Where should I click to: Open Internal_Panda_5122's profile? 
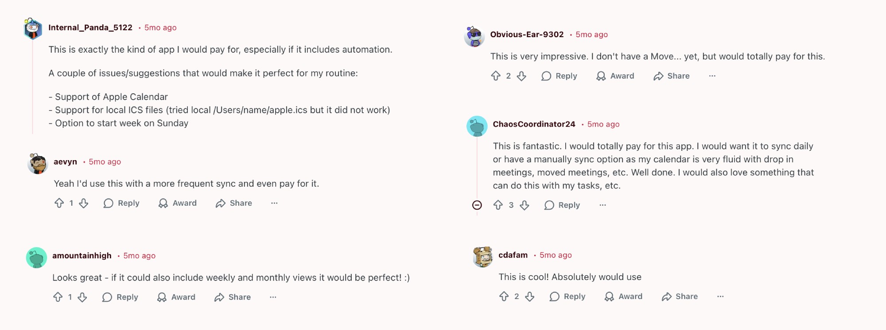[x=90, y=27]
